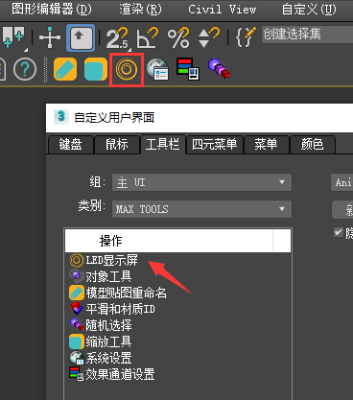This screenshot has width=353, height=400.
Task: Switch to the 四元菜单 tab
Action: [214, 145]
